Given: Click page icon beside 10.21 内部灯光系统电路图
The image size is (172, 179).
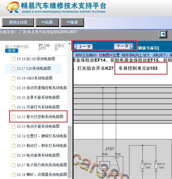Looking at the screenshot, I should (x=14, y=107).
